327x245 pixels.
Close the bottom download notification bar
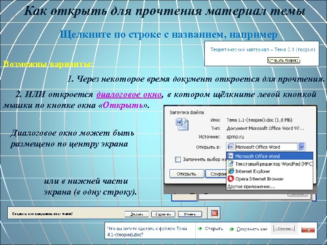point(308,230)
